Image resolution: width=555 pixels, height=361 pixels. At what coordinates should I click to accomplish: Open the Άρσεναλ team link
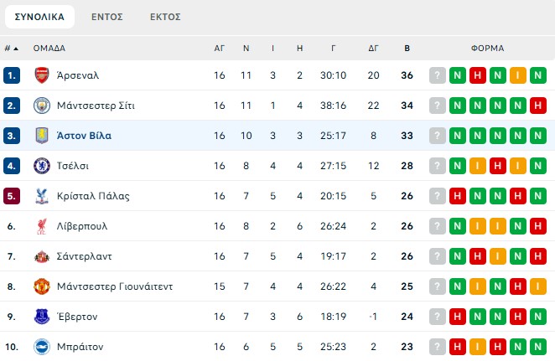click(x=78, y=75)
